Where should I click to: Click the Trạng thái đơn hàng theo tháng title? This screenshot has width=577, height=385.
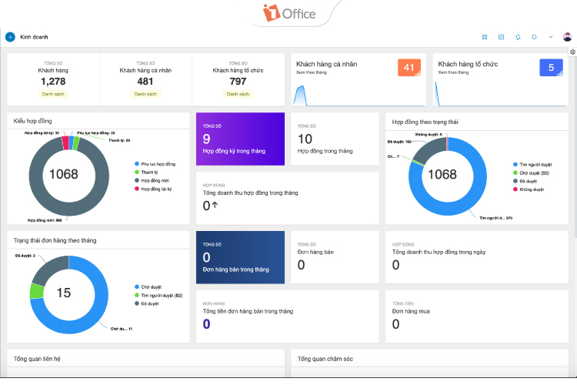click(55, 240)
